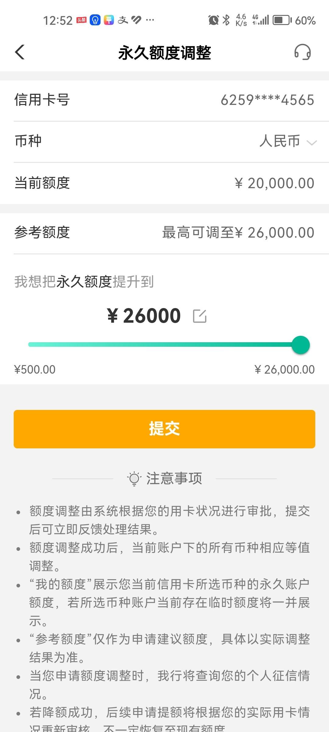Tap the middle of the limit slider track
This screenshot has width=329, height=732.
coord(164,345)
